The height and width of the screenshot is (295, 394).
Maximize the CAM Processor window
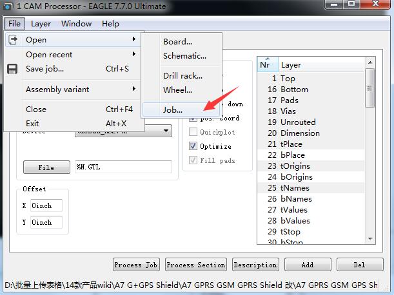[351, 5]
